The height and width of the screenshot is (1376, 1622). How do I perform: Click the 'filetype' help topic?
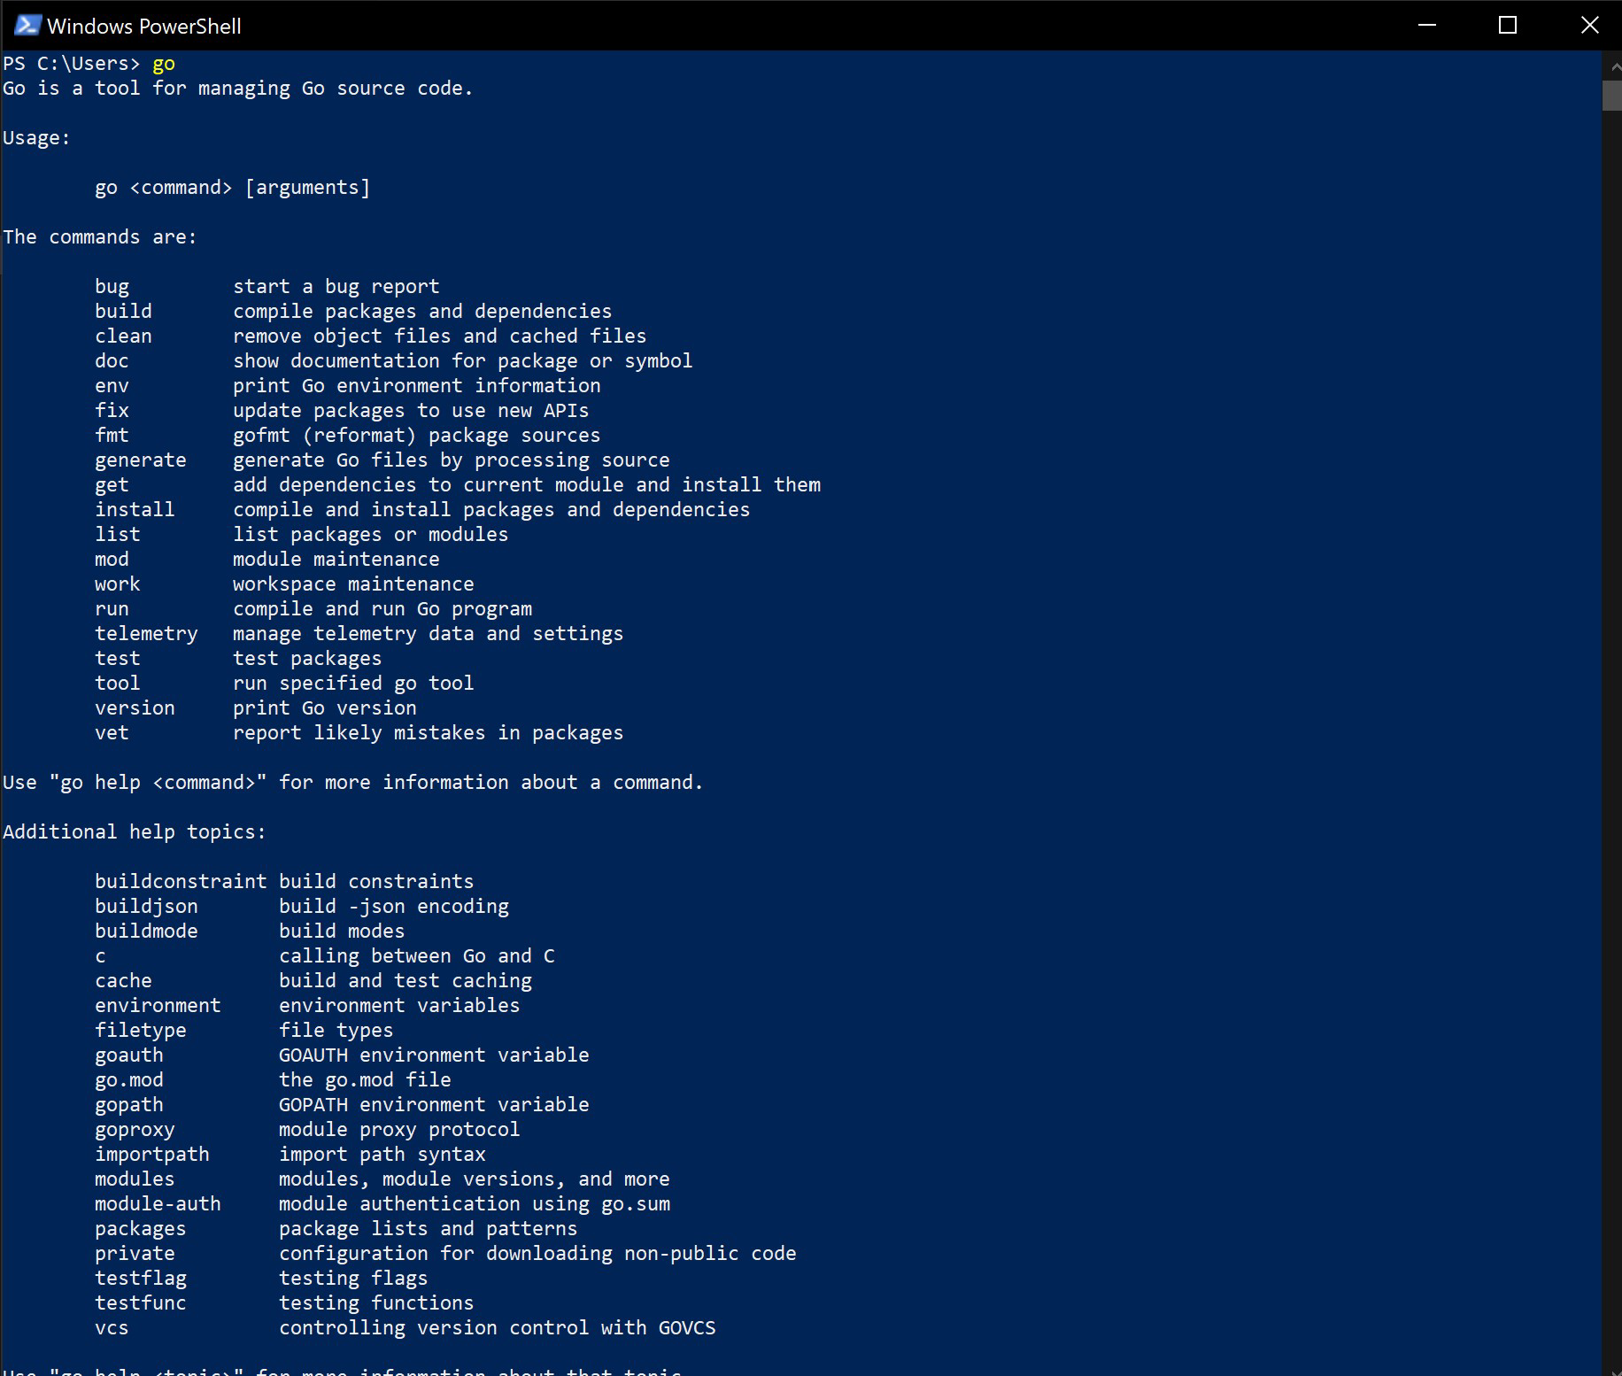pyautogui.click(x=141, y=1031)
